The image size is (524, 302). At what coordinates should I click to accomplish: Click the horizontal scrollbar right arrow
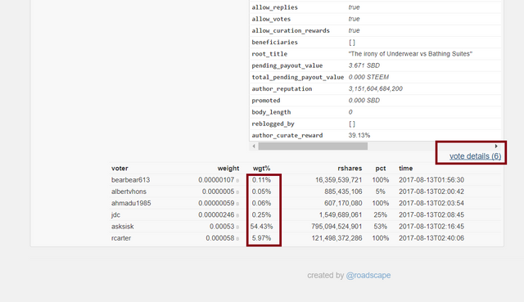[x=496, y=146]
